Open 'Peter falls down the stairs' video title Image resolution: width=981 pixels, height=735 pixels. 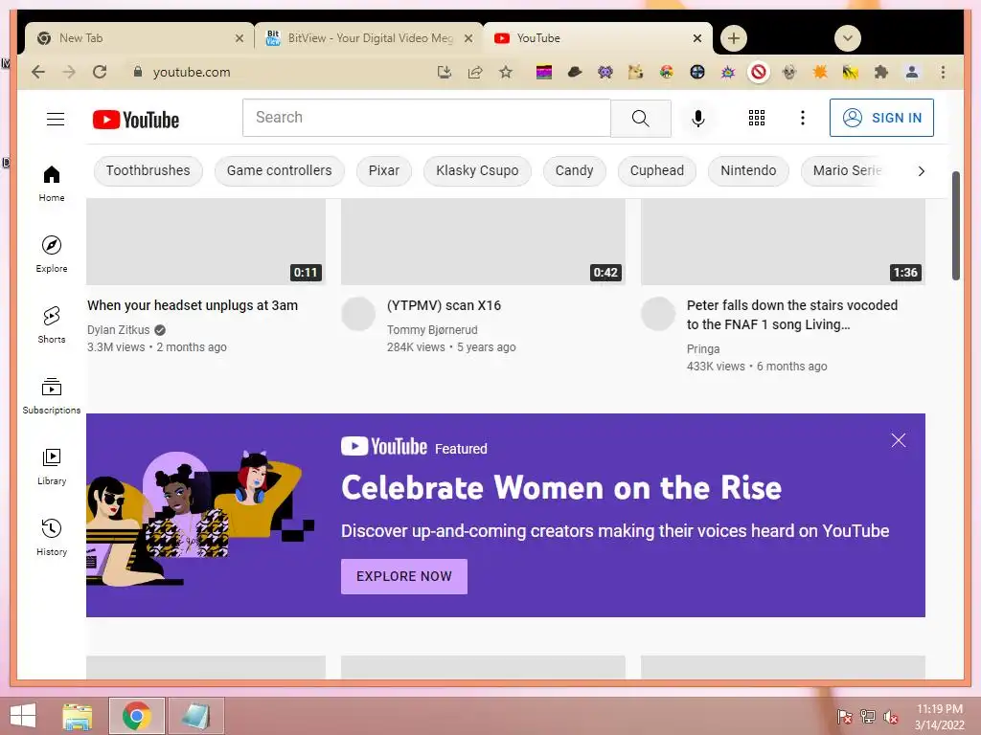point(792,315)
